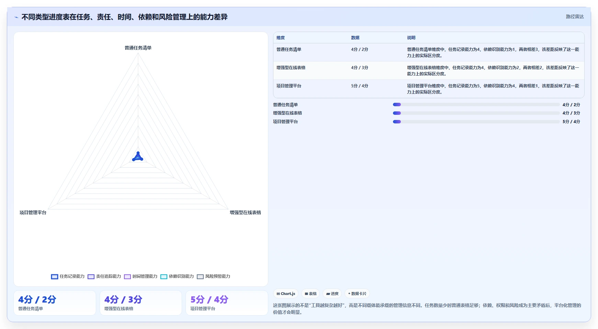Click the radar data point at chart center
The height and width of the screenshot is (329, 598).
[138, 157]
